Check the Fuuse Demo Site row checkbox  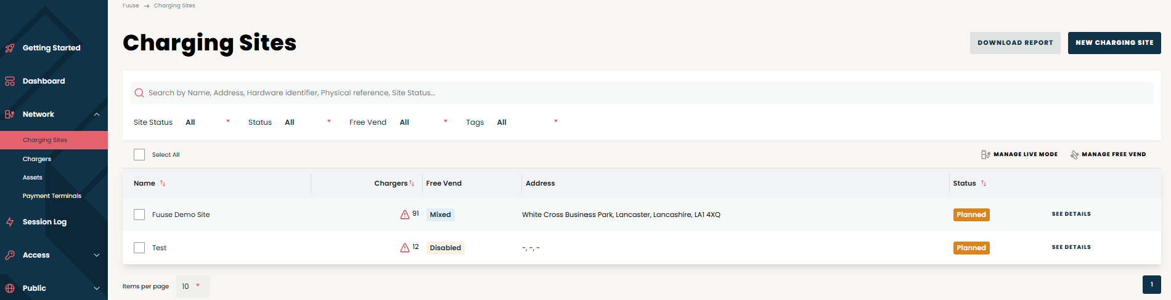[139, 215]
